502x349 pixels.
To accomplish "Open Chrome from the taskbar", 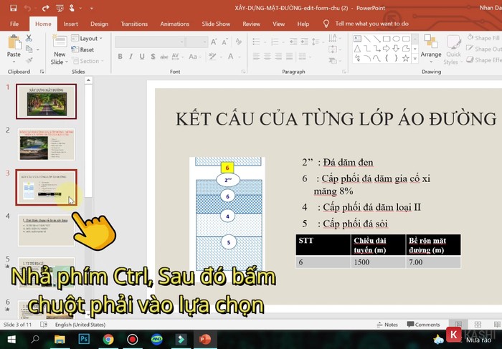I will (108, 339).
